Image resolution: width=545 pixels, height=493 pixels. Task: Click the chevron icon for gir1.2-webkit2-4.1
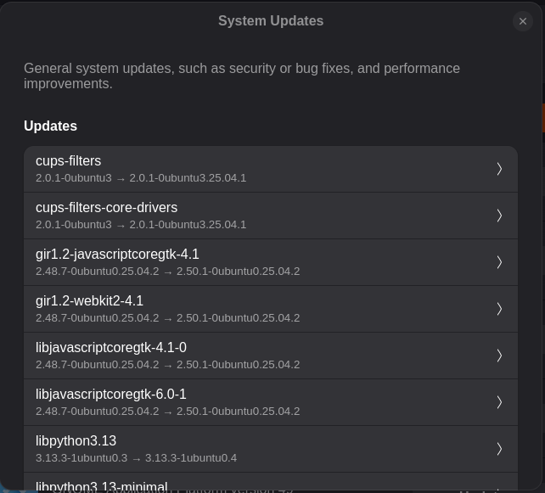click(499, 309)
